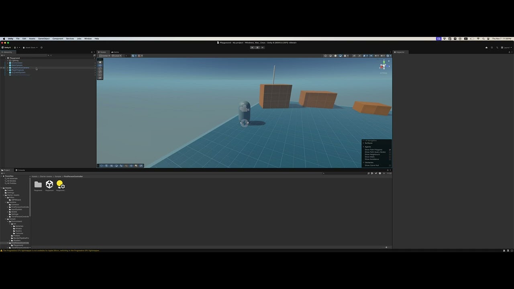Open the Local handle rotation dropdown
The image size is (514, 289).
coord(116,56)
